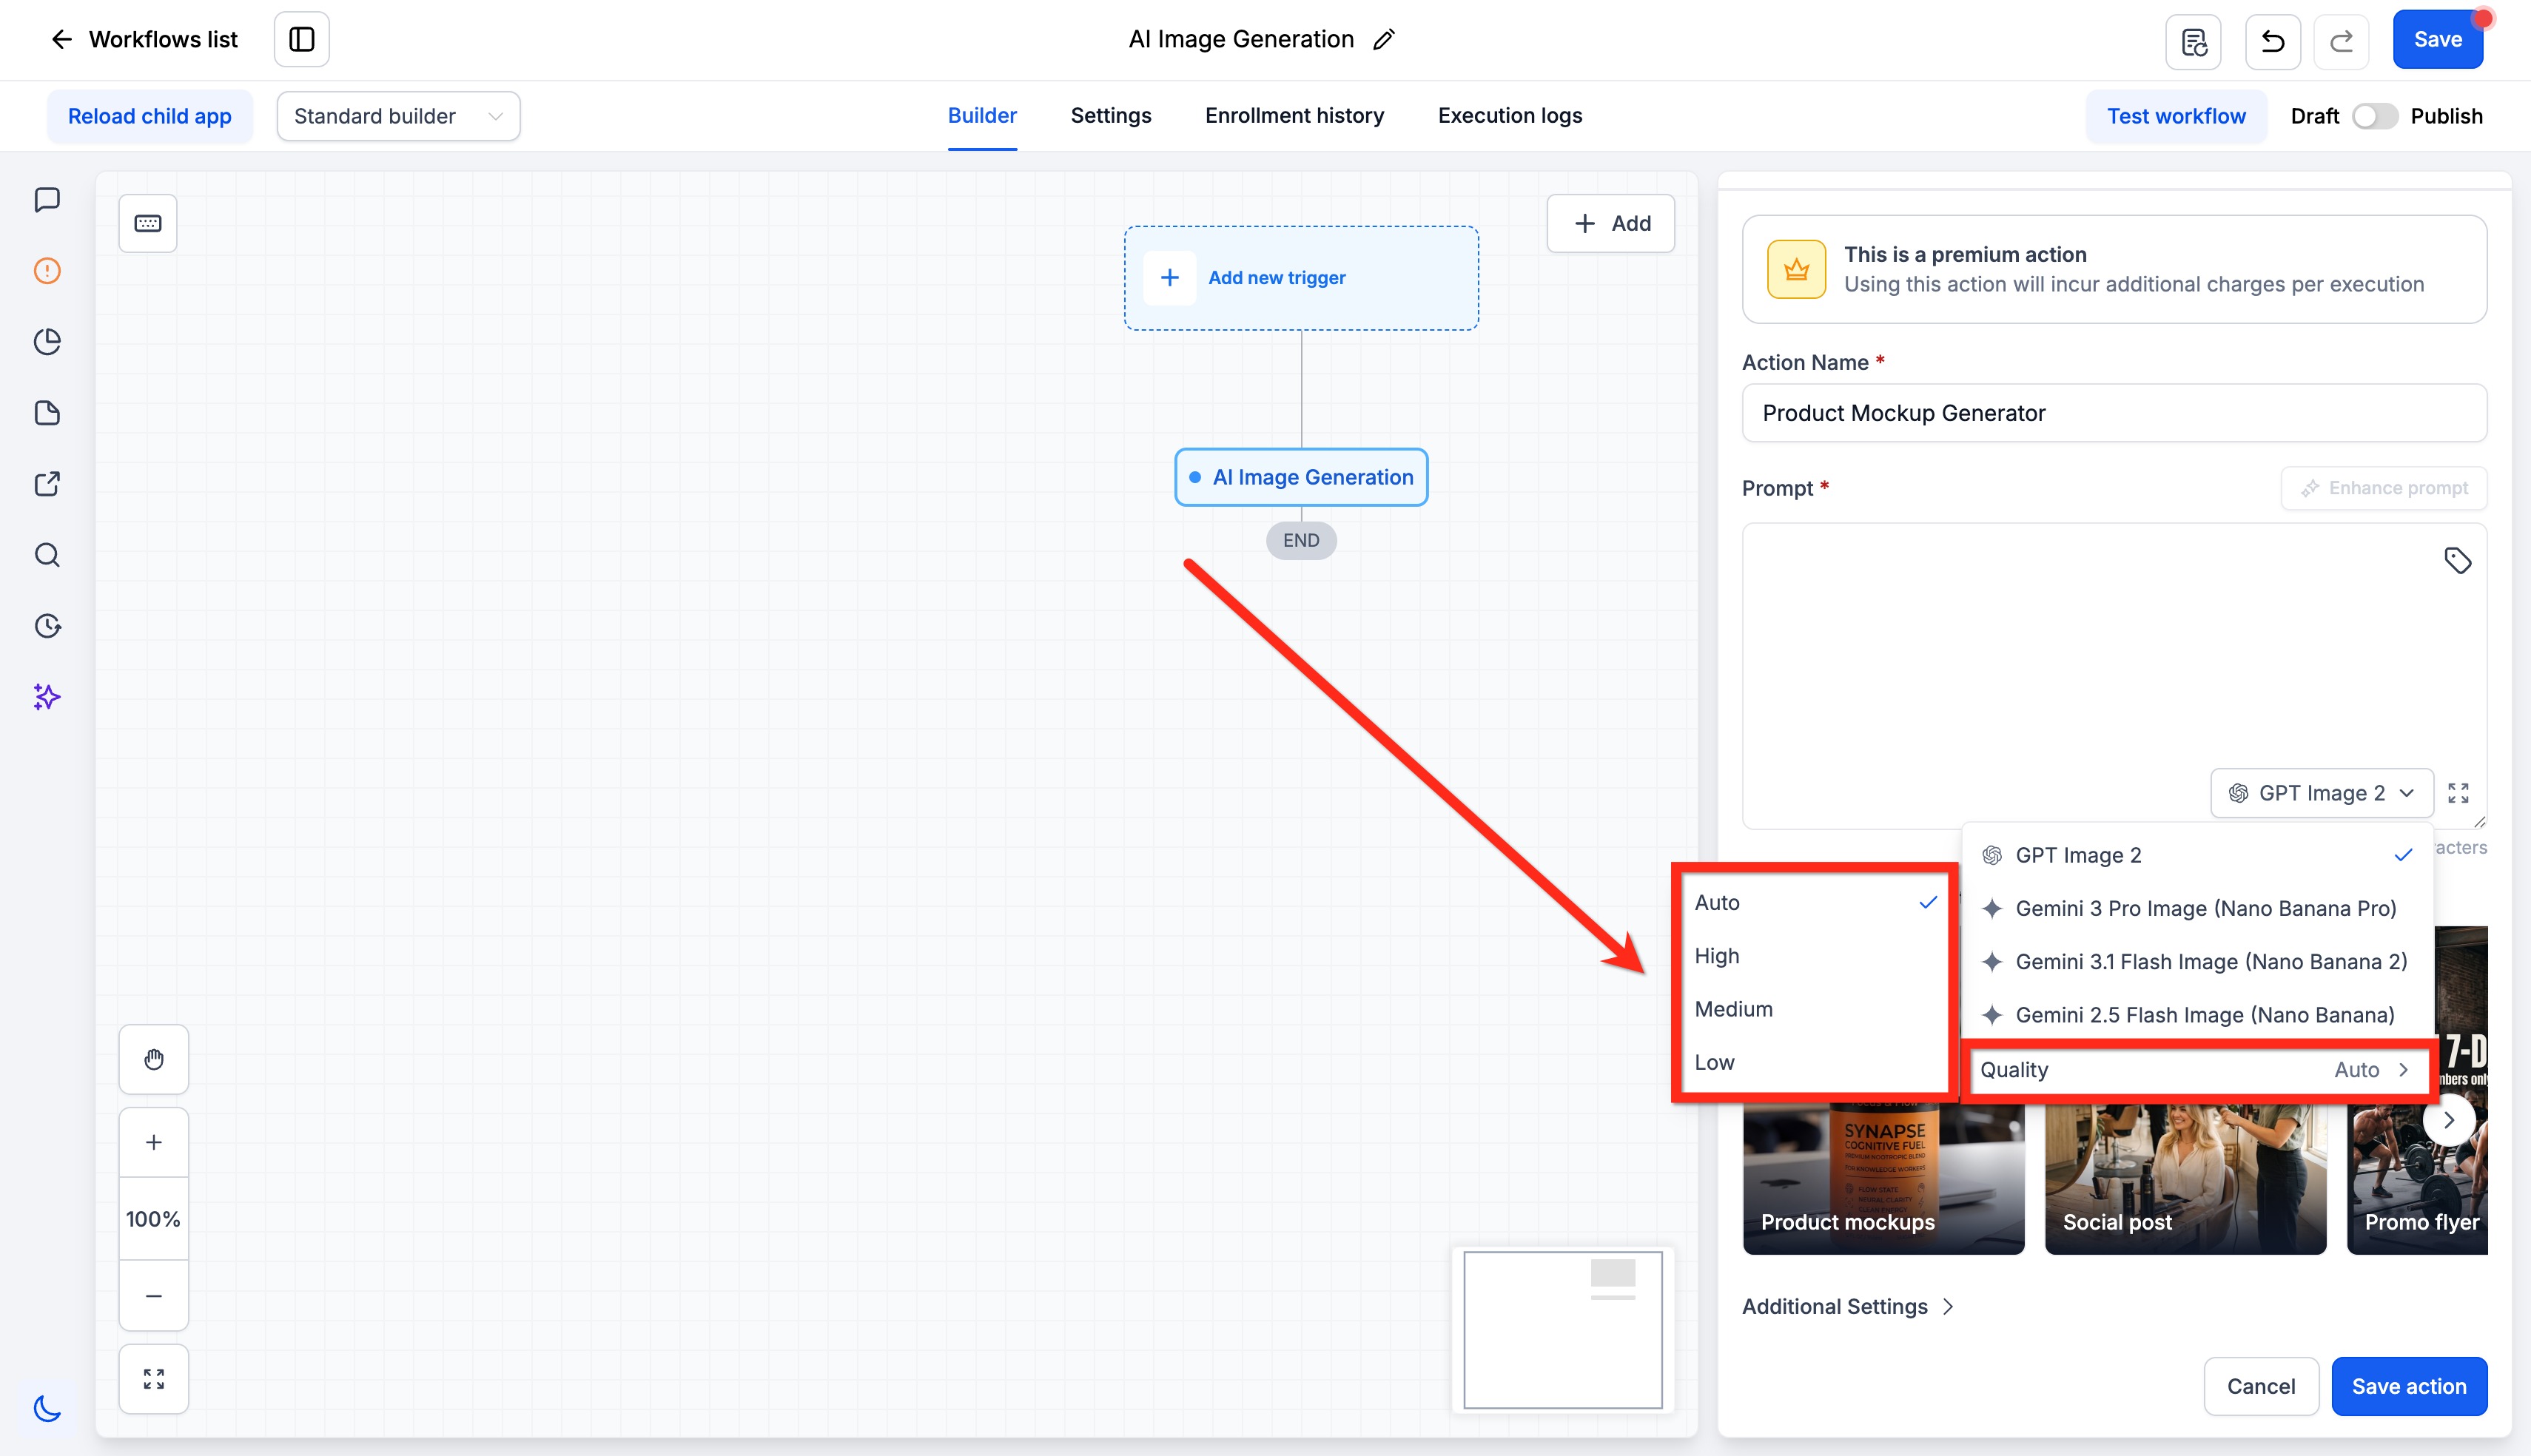Click the 100% zoom level indicator

(154, 1219)
